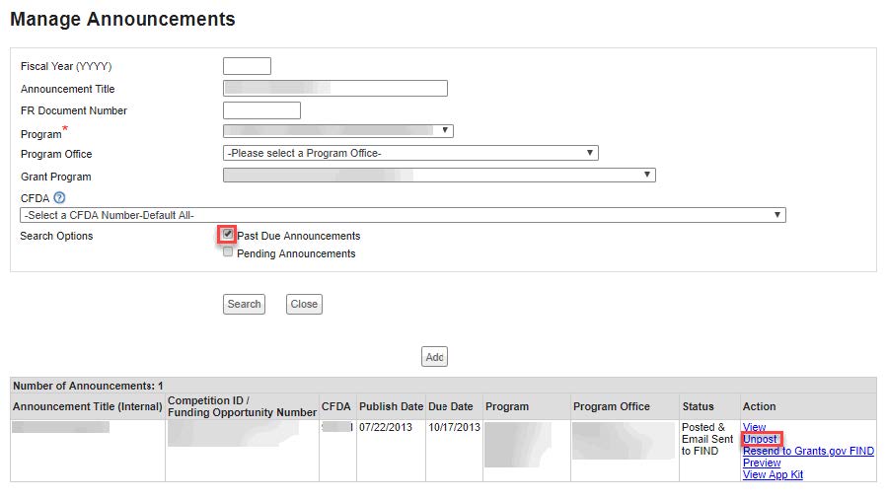Open the View link for the announcement
The image size is (886, 500).
(x=754, y=428)
